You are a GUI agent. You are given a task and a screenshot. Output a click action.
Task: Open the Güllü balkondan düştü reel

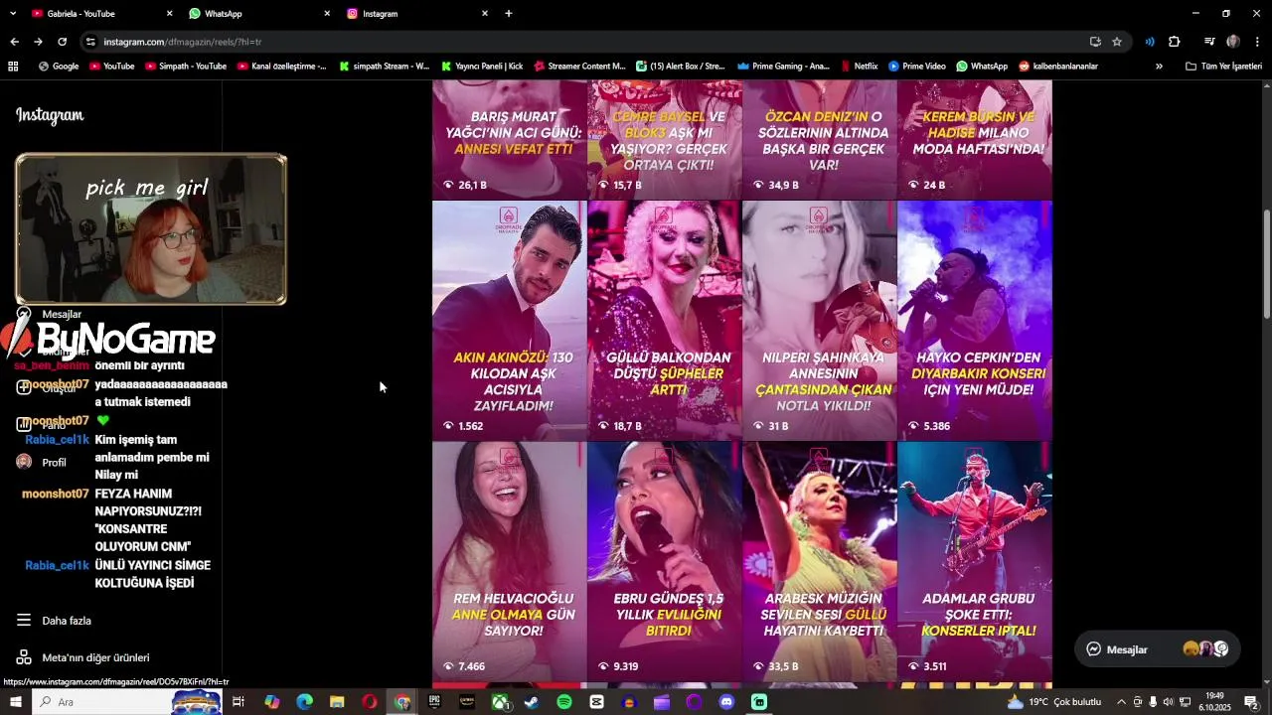point(664,321)
